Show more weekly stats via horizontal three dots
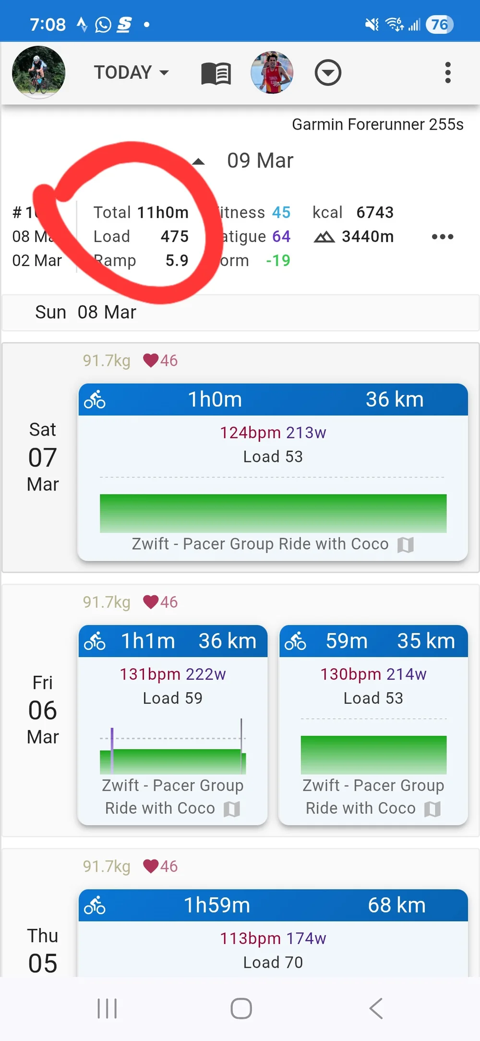Screen dimensions: 480x1041 [x=442, y=237]
